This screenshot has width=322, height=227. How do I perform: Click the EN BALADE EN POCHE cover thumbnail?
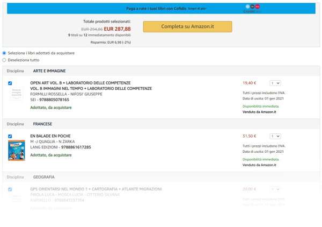coord(17,150)
